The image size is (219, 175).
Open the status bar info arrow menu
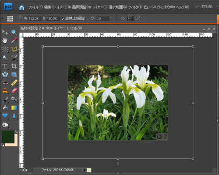point(85,170)
